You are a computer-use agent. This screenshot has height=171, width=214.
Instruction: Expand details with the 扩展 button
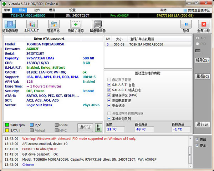(98, 127)
